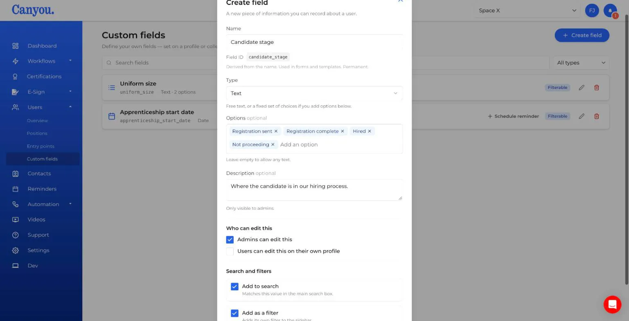This screenshot has width=629, height=321.
Task: Collapse the Users submenu arrow
Action: coord(70,107)
